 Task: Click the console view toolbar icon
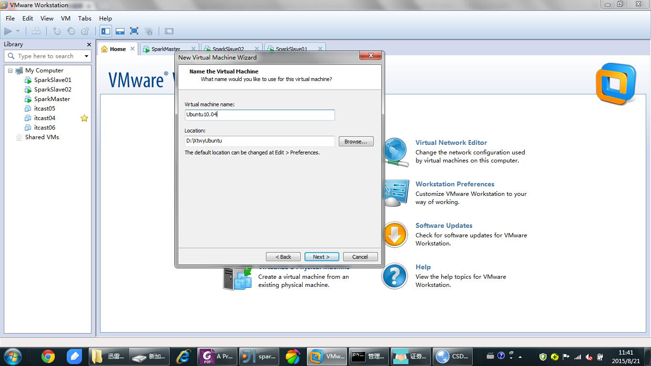pos(169,31)
